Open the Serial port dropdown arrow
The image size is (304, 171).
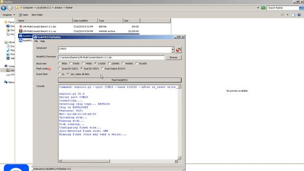point(173,50)
